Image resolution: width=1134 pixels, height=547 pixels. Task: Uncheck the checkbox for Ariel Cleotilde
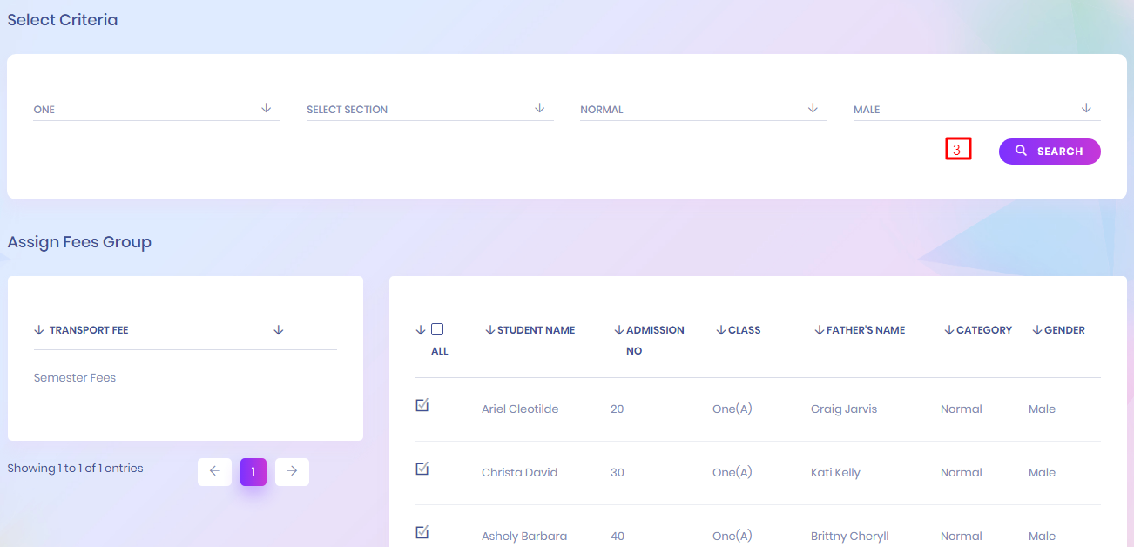click(x=422, y=406)
